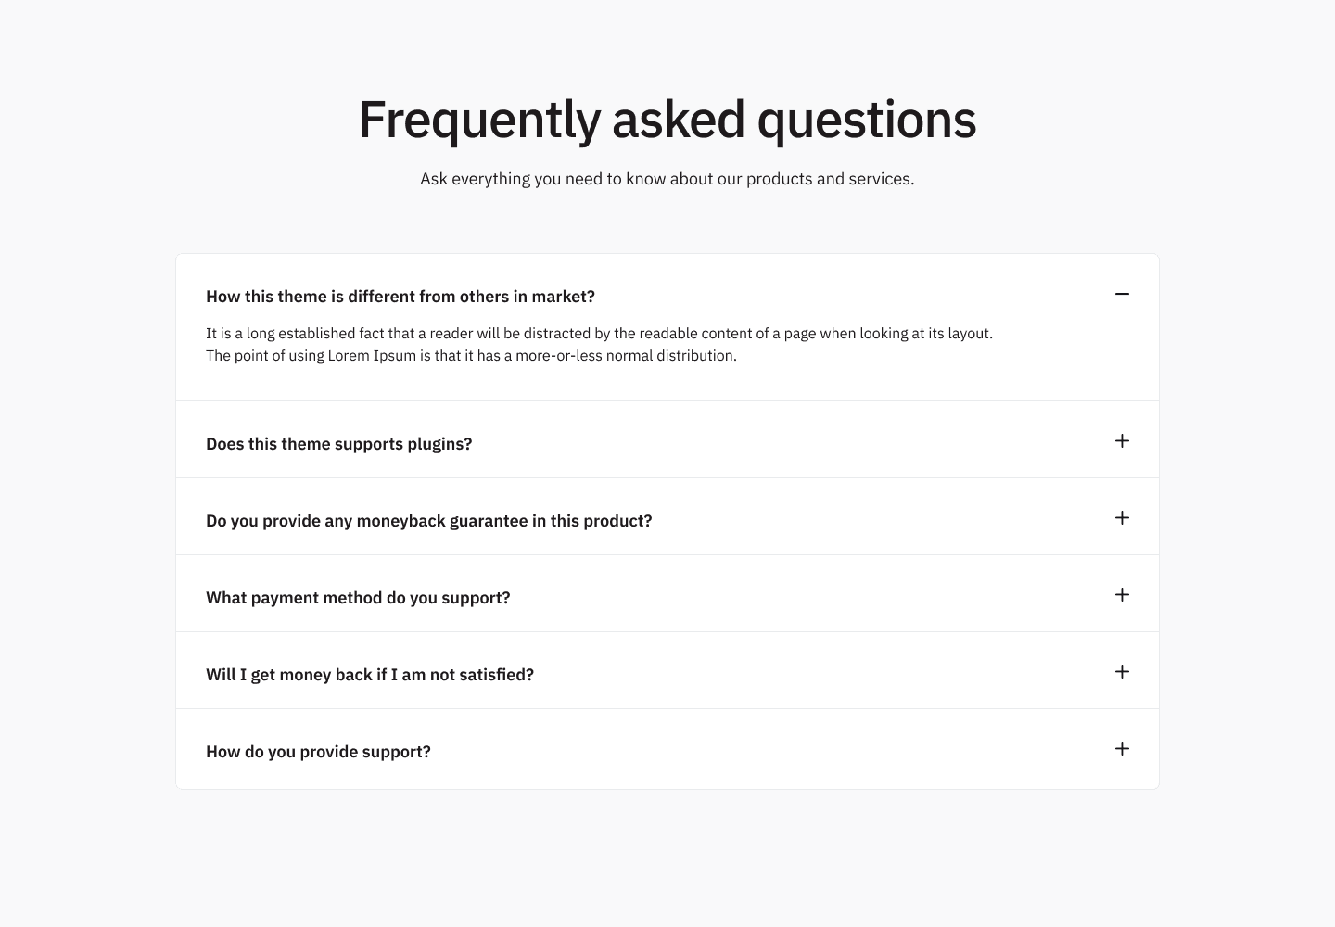Click the plus icon for moneyback guarantee question

(x=1122, y=518)
